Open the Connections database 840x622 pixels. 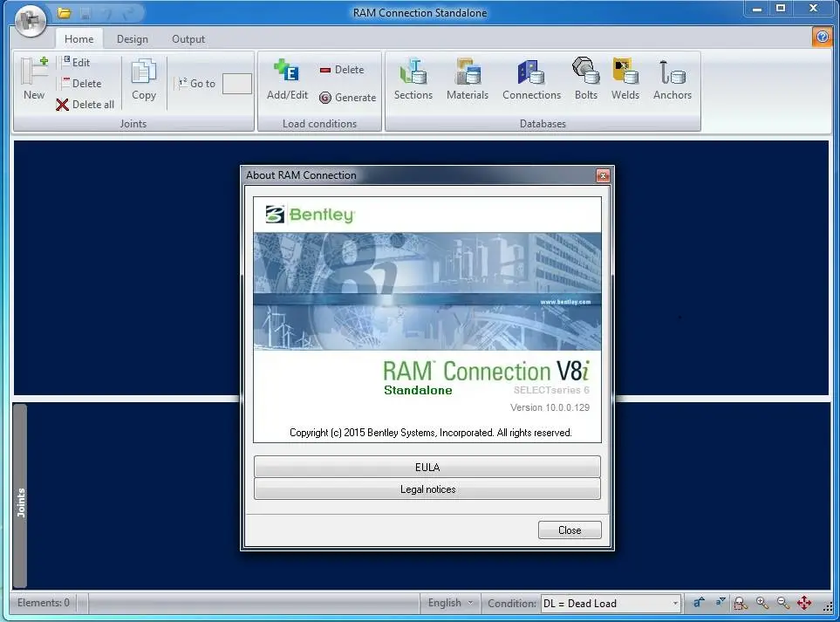[x=531, y=79]
